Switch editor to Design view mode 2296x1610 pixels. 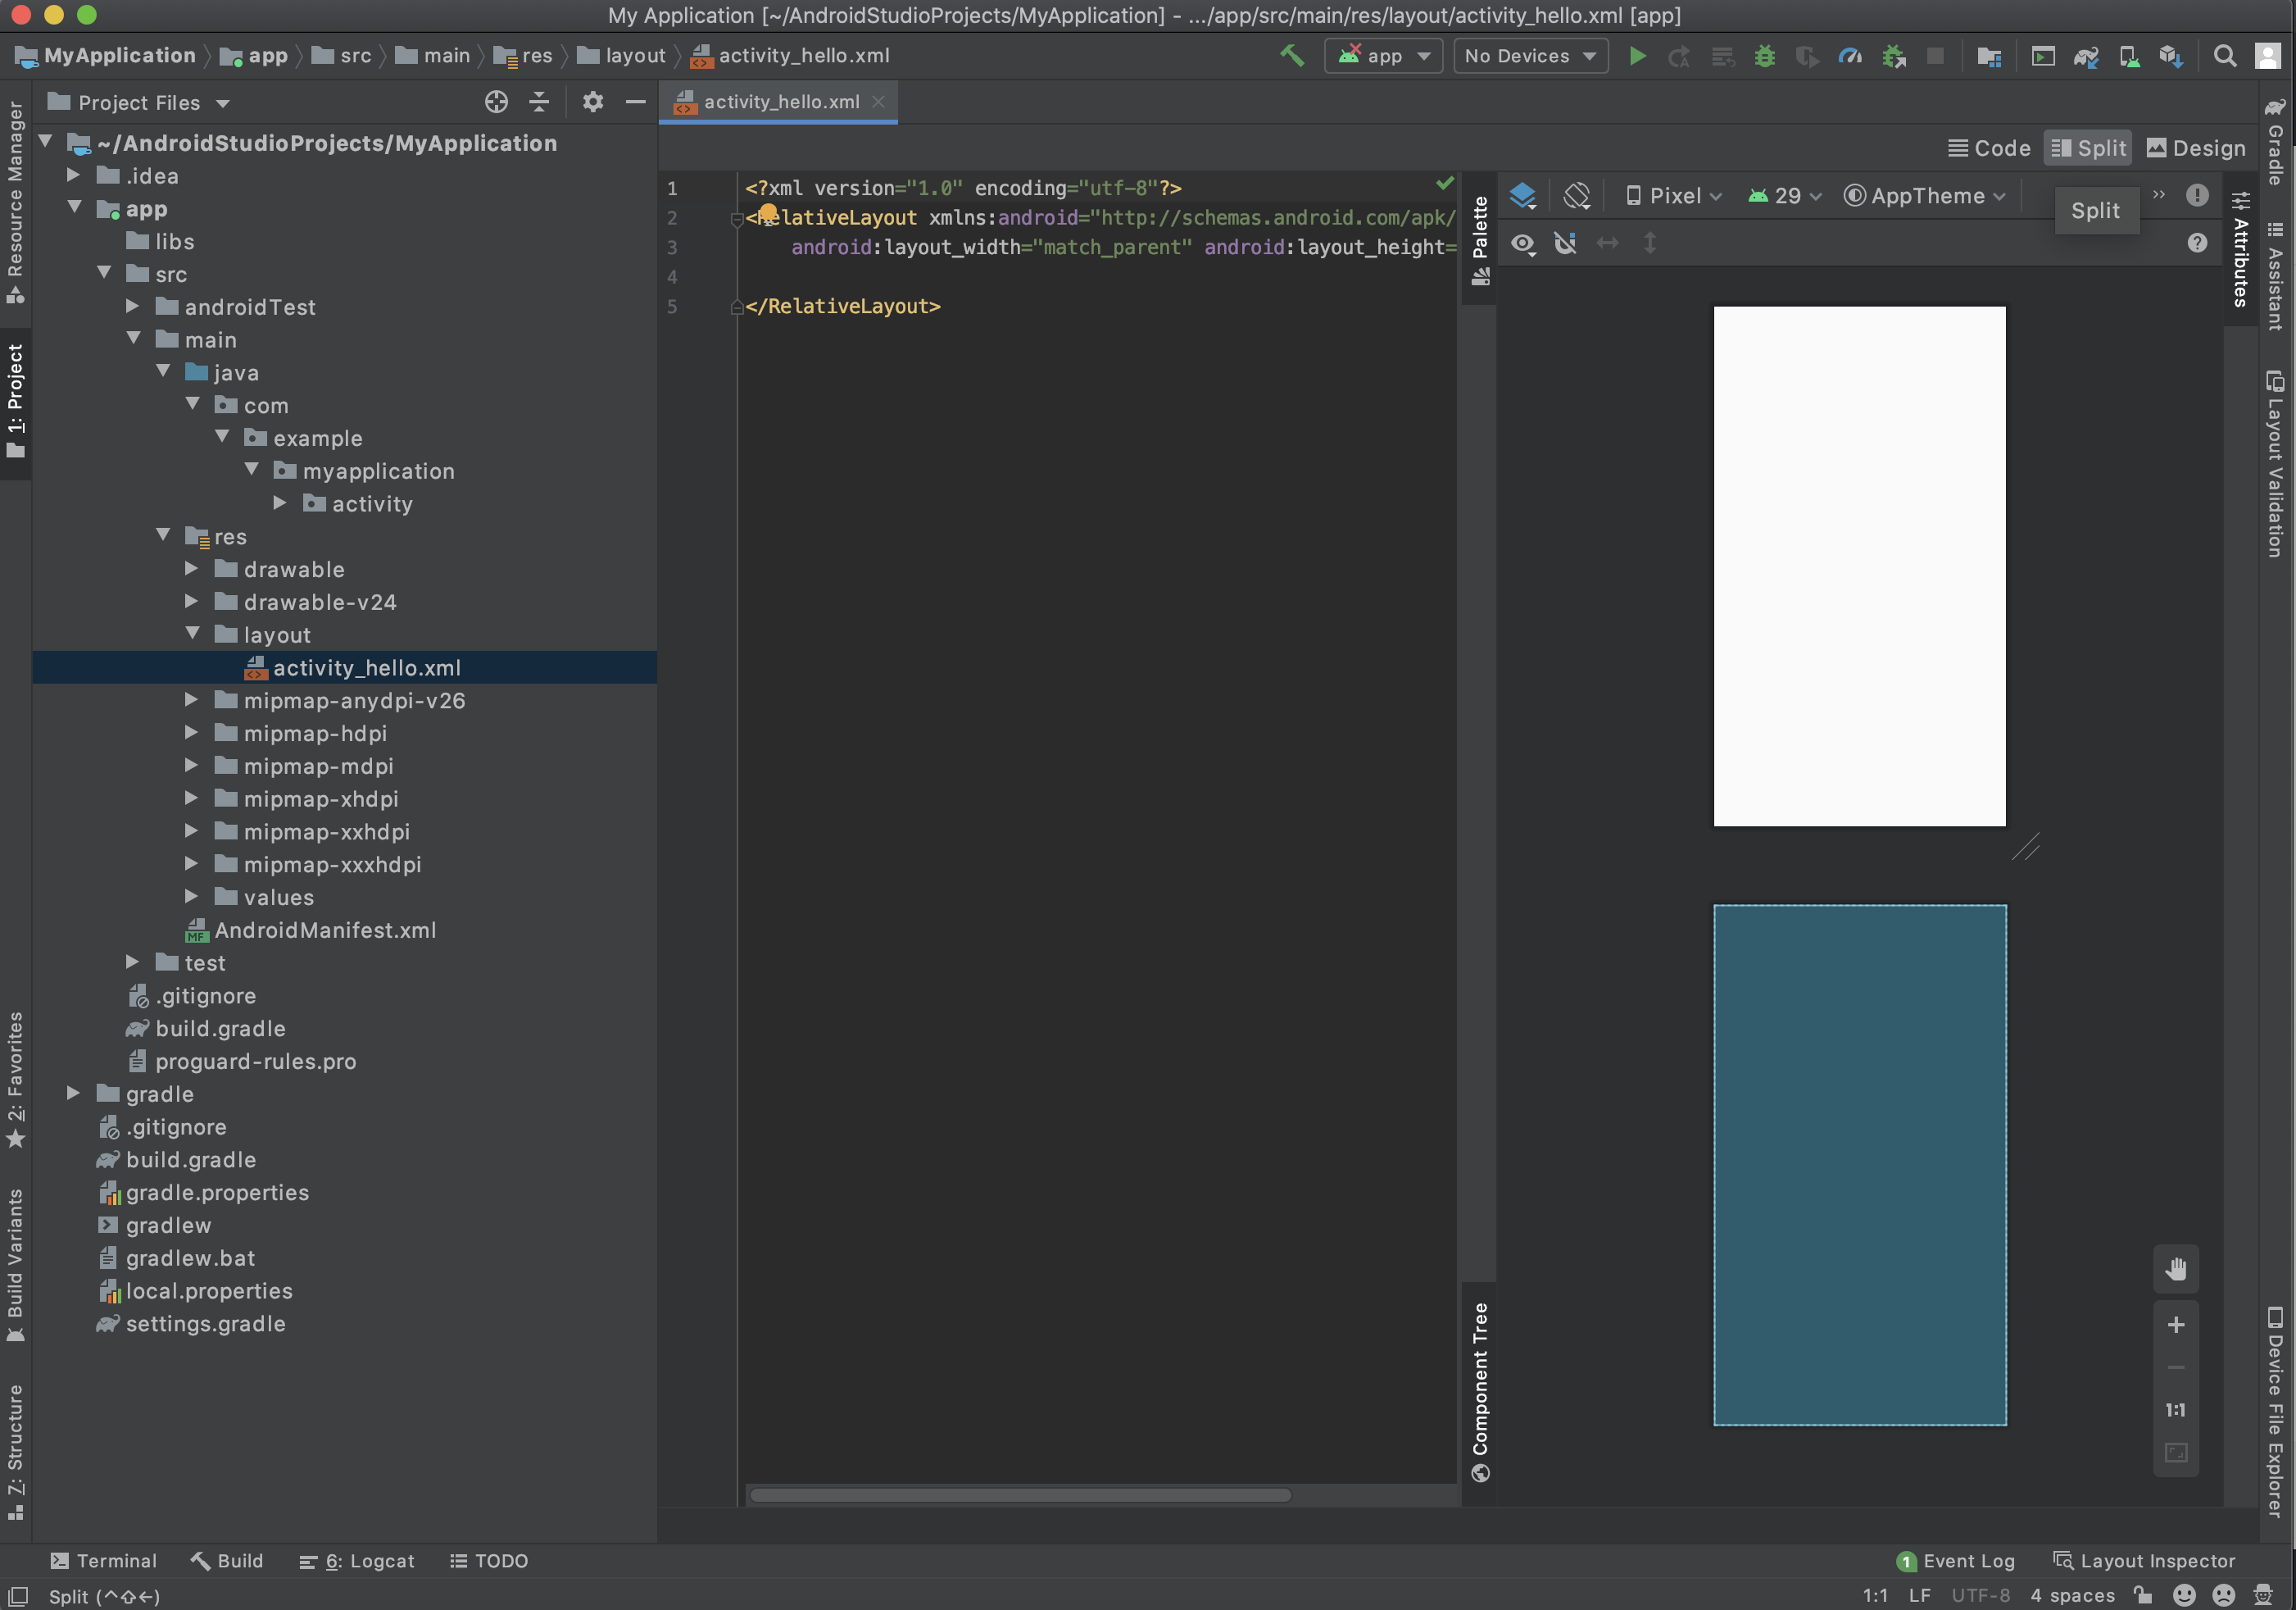pos(2196,148)
